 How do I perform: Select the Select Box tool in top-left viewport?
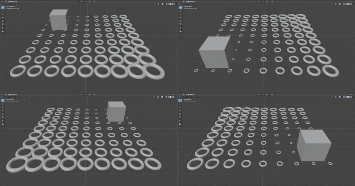tap(3, 7)
